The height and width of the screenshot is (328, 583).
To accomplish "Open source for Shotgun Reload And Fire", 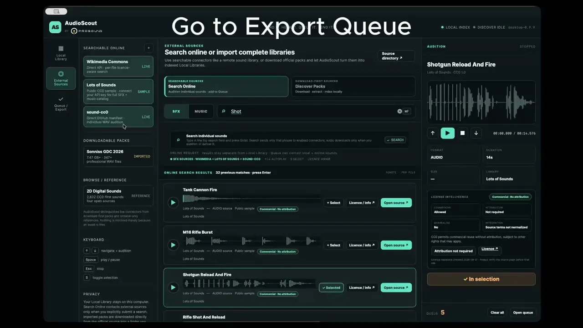I will pos(396,287).
